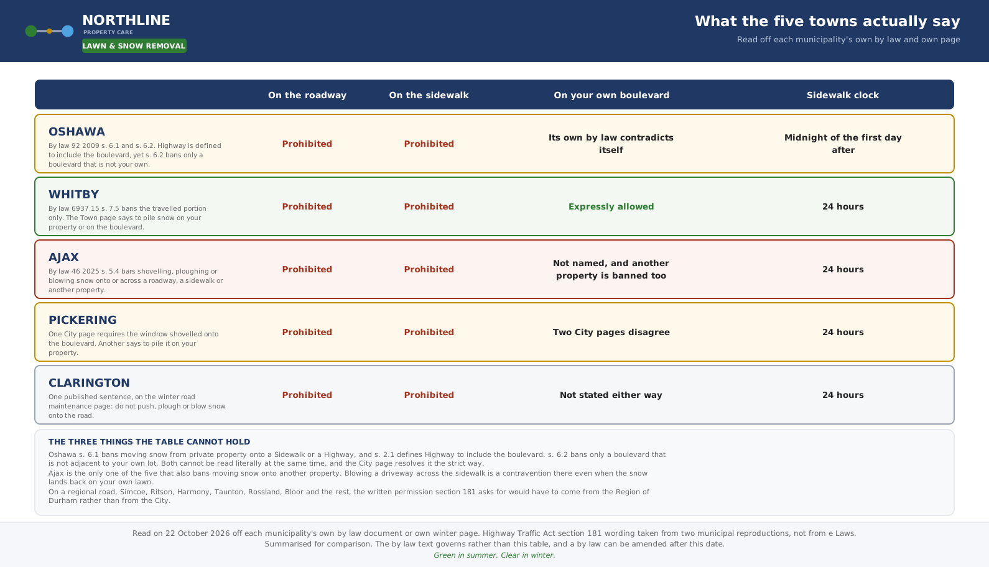Click 'THE THREE THINGS THE TABLE CANNOT HOLD' heading
This screenshot has height=567, width=989.
pos(149,442)
